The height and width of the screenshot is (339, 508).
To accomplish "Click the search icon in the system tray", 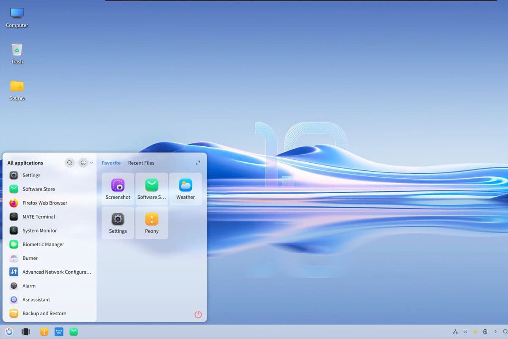I will coord(505,332).
